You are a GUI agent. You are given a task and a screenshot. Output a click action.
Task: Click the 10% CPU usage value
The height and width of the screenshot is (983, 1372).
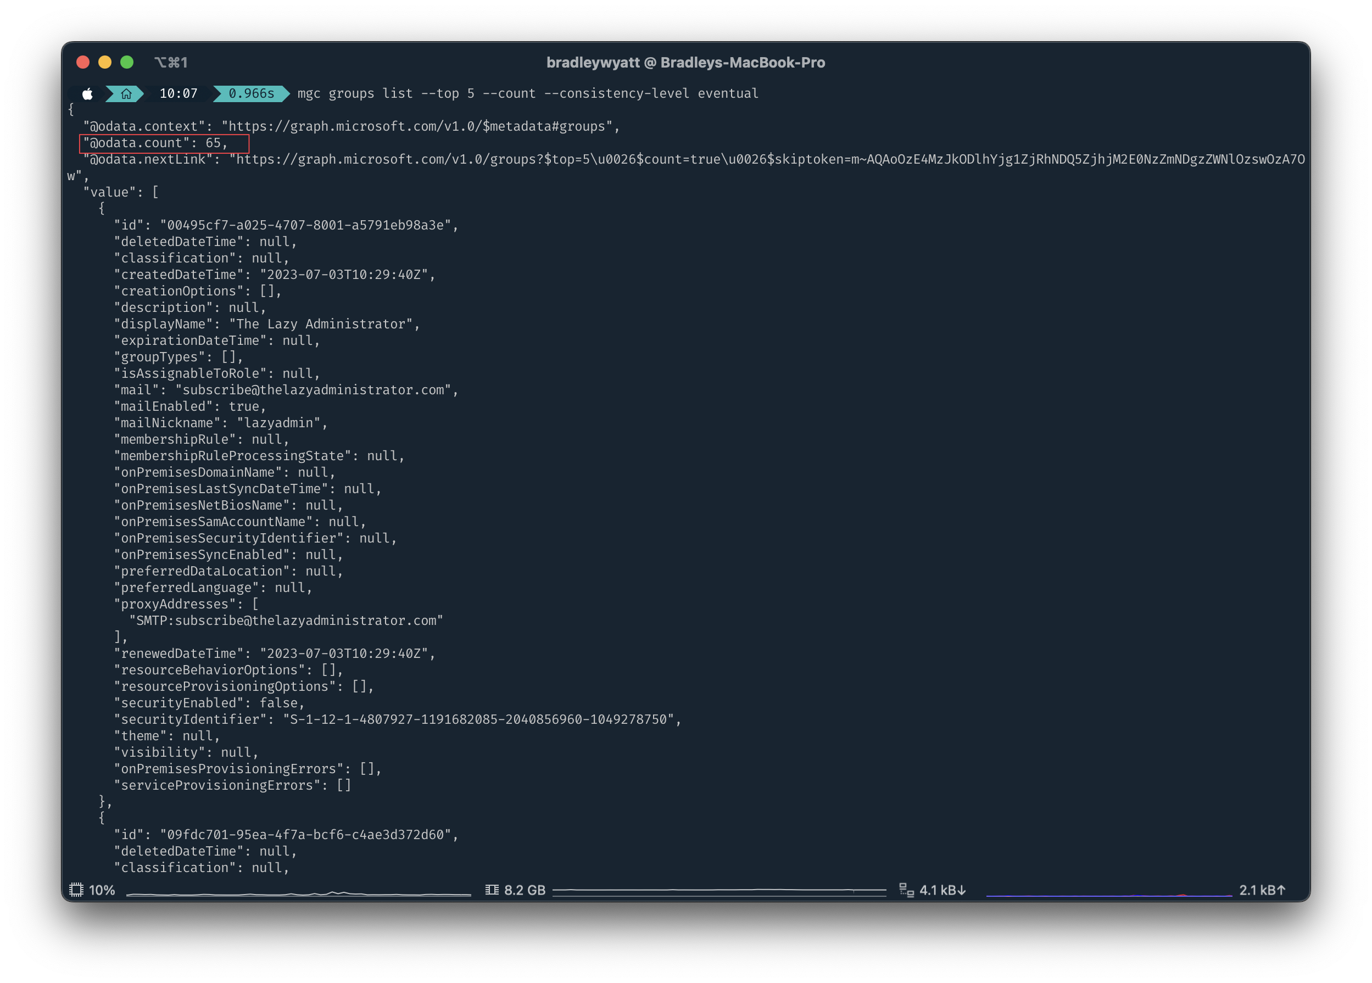click(102, 890)
